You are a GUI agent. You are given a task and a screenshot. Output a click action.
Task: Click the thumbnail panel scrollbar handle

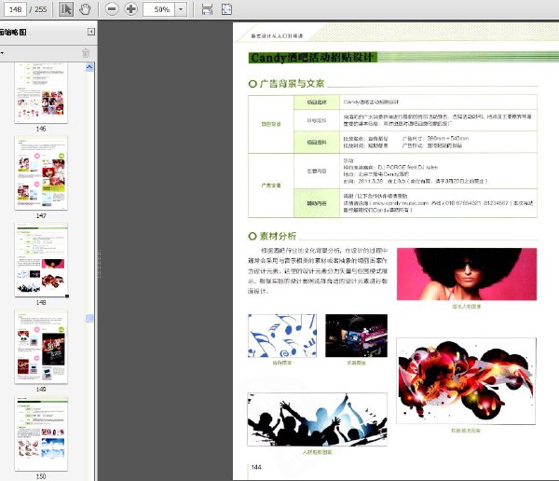click(89, 318)
